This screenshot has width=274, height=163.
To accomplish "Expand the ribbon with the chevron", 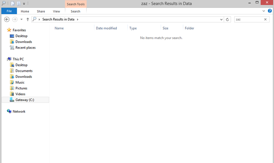I will [263, 11].
